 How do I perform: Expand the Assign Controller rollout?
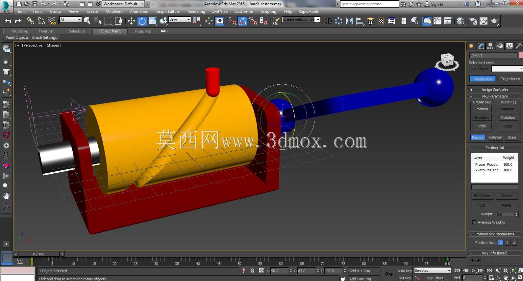[x=495, y=90]
